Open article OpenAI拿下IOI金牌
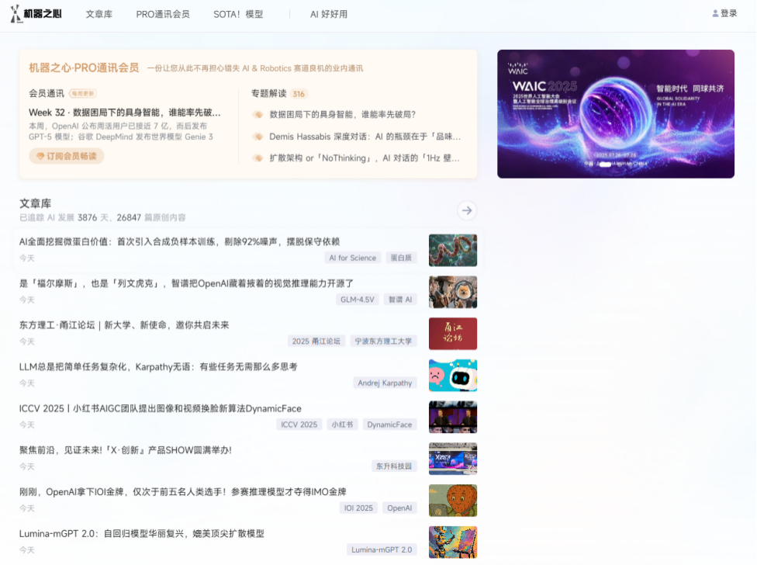 182,492
